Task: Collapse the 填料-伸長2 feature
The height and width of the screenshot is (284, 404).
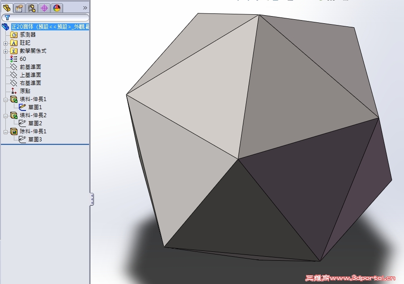Action: pyautogui.click(x=5, y=116)
